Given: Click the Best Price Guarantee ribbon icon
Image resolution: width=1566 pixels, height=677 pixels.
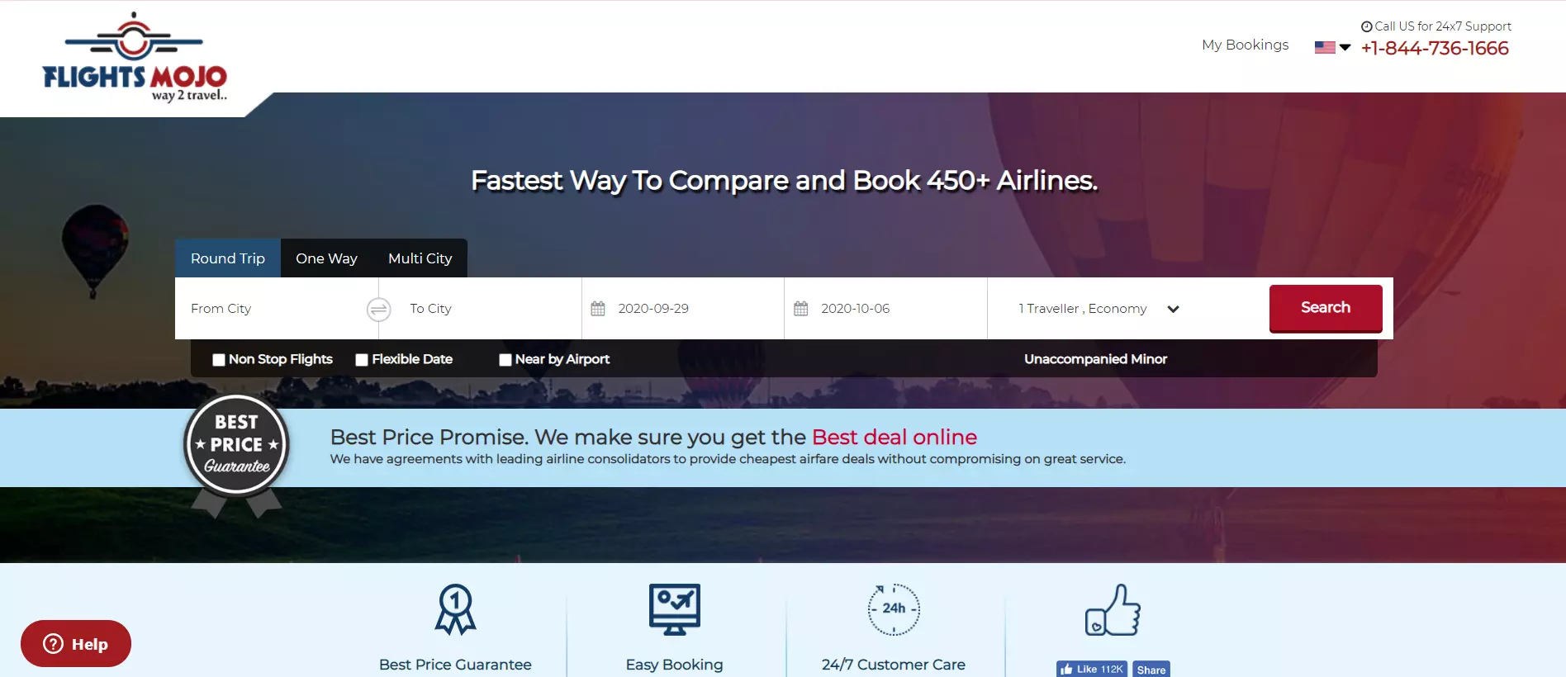Looking at the screenshot, I should click(x=455, y=609).
